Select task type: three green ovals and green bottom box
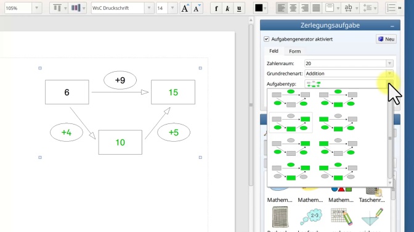This screenshot has width=414, height=232. point(338,98)
